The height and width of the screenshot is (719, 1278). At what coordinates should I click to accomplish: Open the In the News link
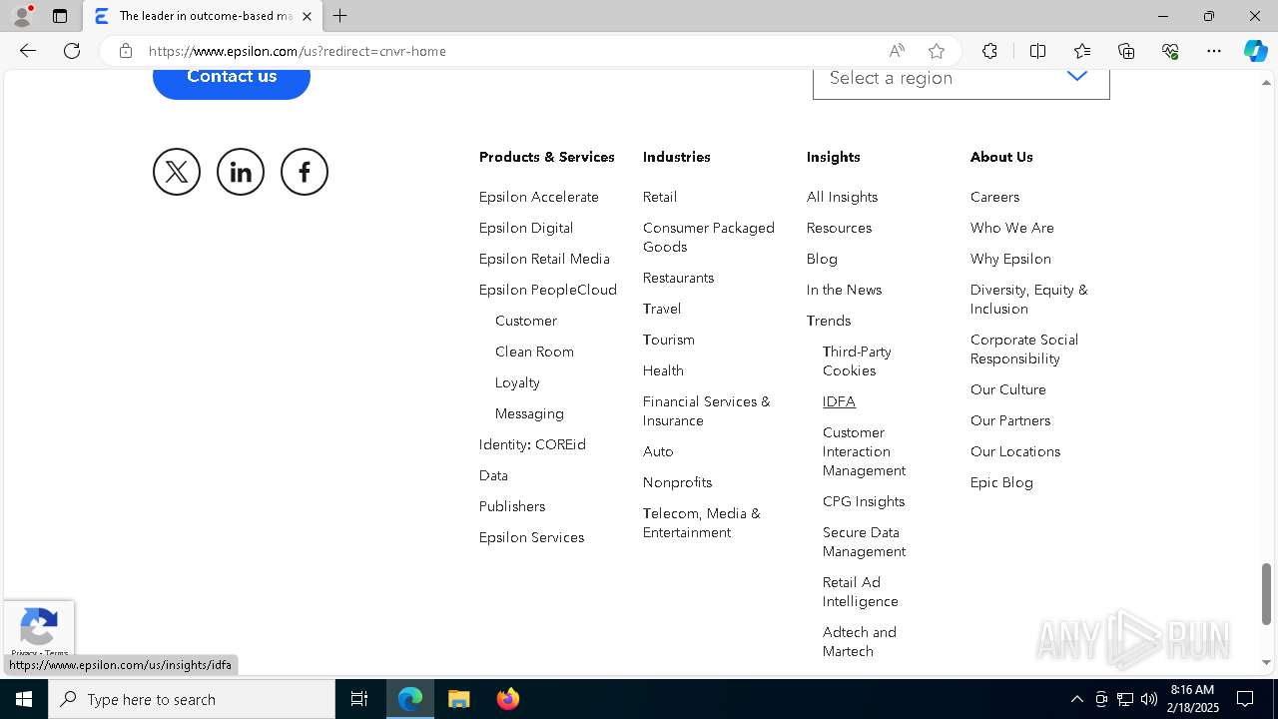844,290
